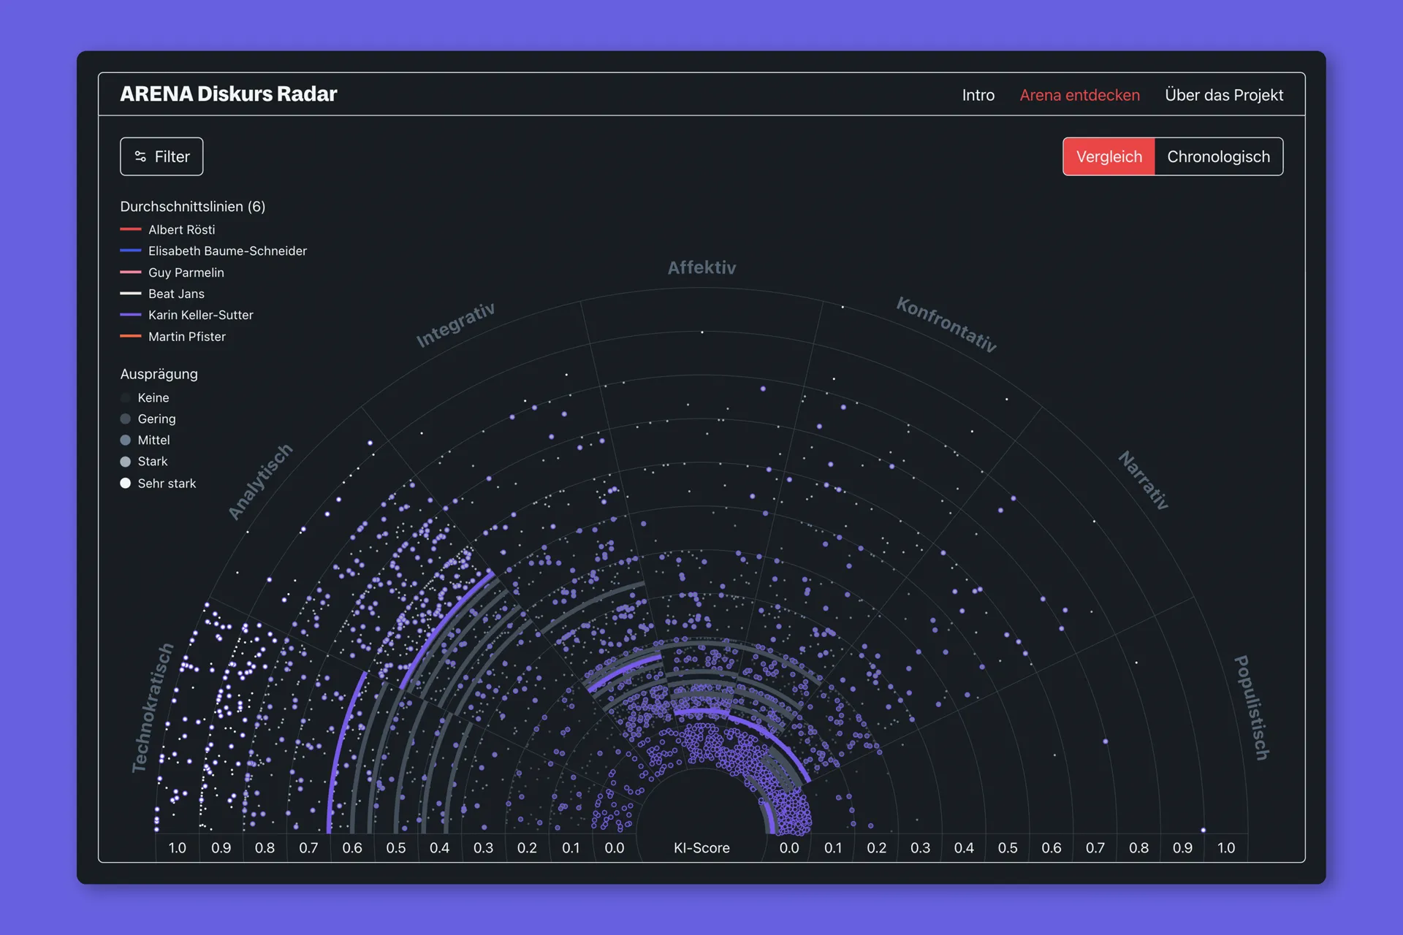Screen dimensions: 1403x935
Task: Open the Intro page
Action: coord(978,95)
